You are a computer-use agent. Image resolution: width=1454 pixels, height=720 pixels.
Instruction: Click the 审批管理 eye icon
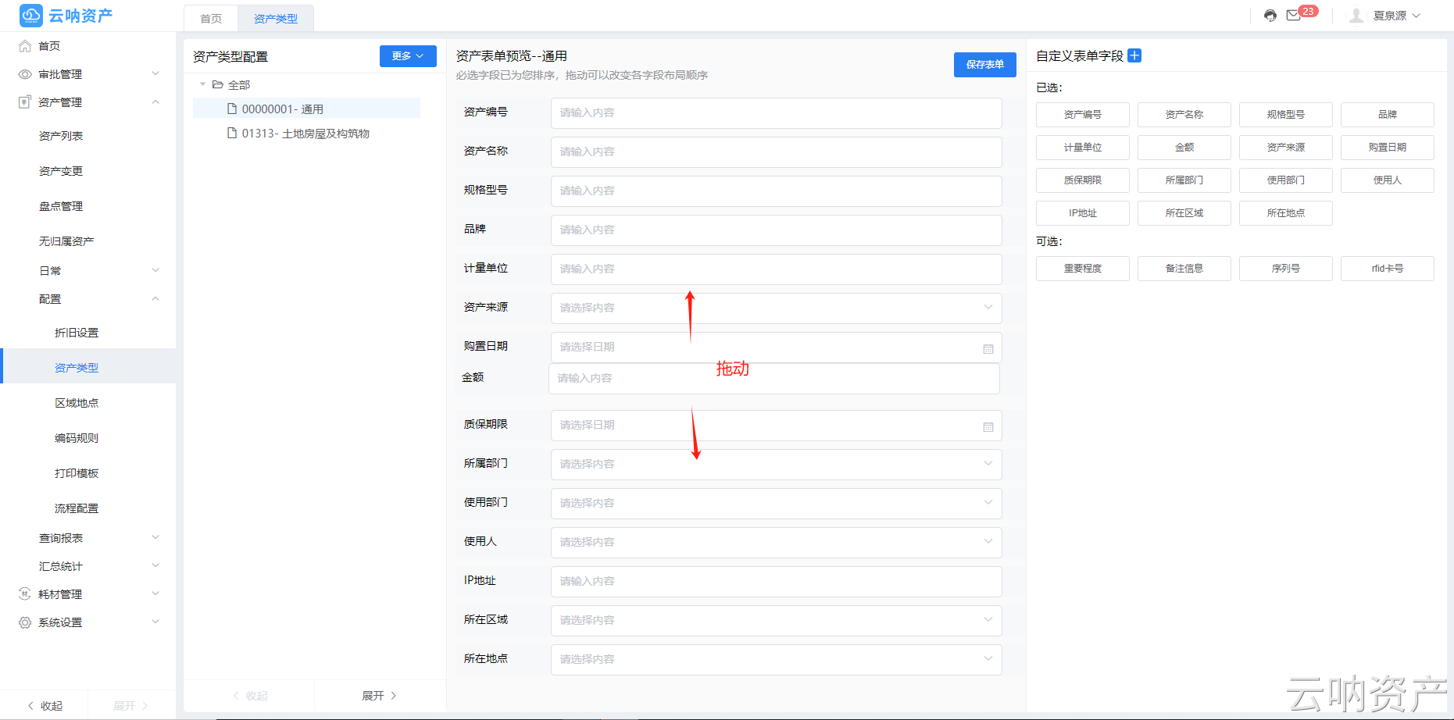[x=23, y=73]
